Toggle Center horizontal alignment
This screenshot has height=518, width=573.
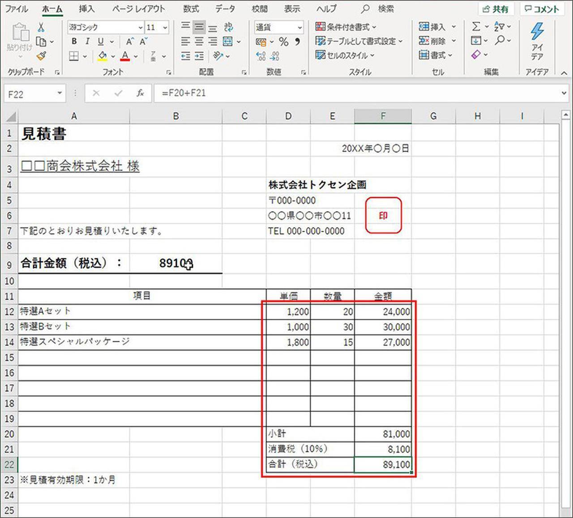(199, 42)
